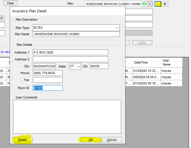Select the row dated 8/13/2020

(154, 83)
